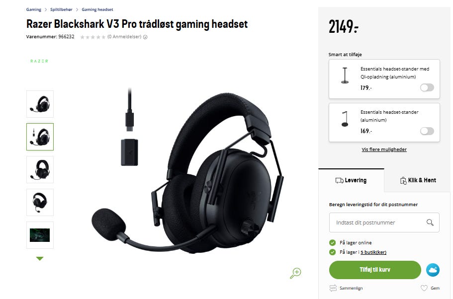This screenshot has width=453, height=299.
Task: Go to Spiltilbehør in the breadcrumb
Action: click(61, 9)
